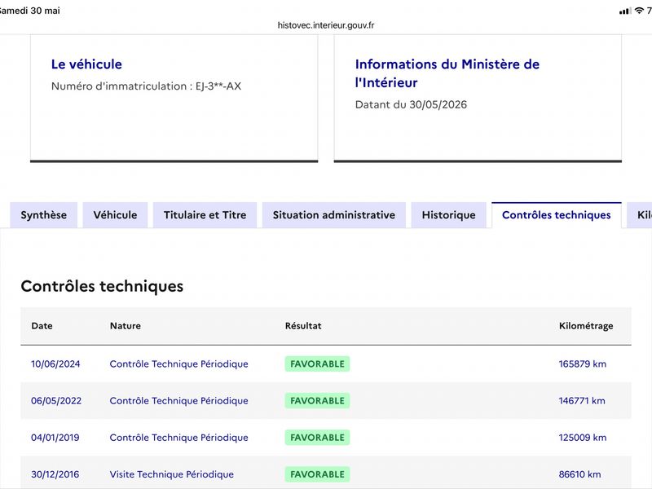This screenshot has height=489, width=652.
Task: Open the partially visible Kilométrage tab
Action: 640,215
